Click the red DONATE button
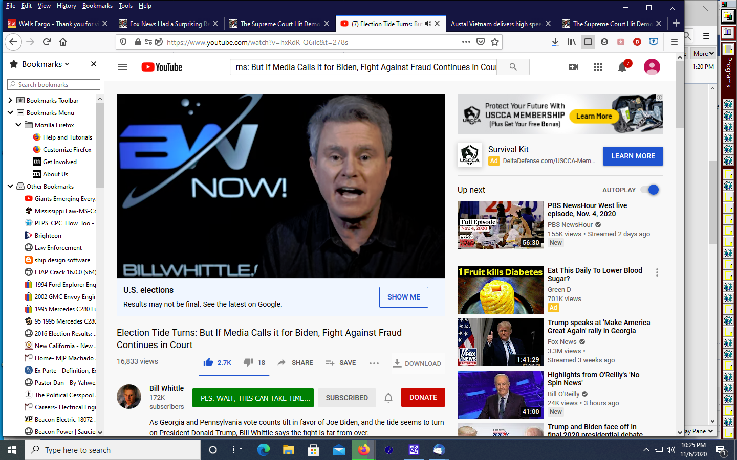Image resolution: width=737 pixels, height=460 pixels. [423, 397]
